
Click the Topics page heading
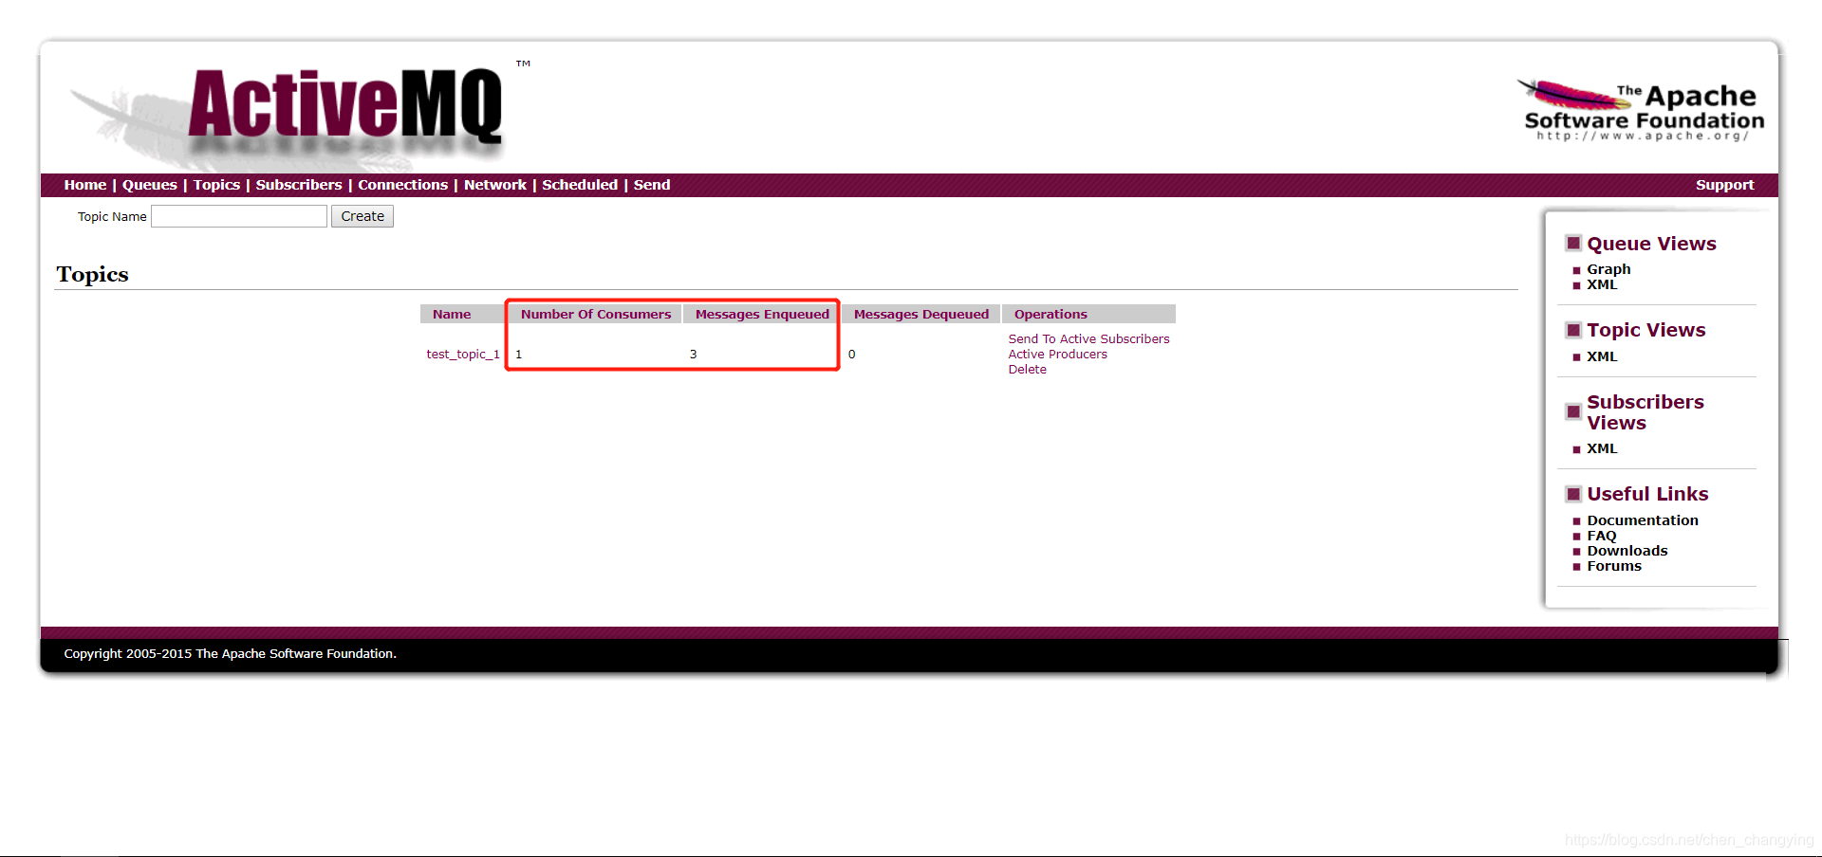(92, 274)
